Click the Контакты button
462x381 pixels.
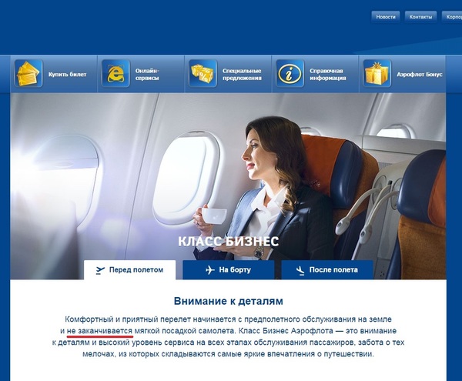(x=420, y=17)
